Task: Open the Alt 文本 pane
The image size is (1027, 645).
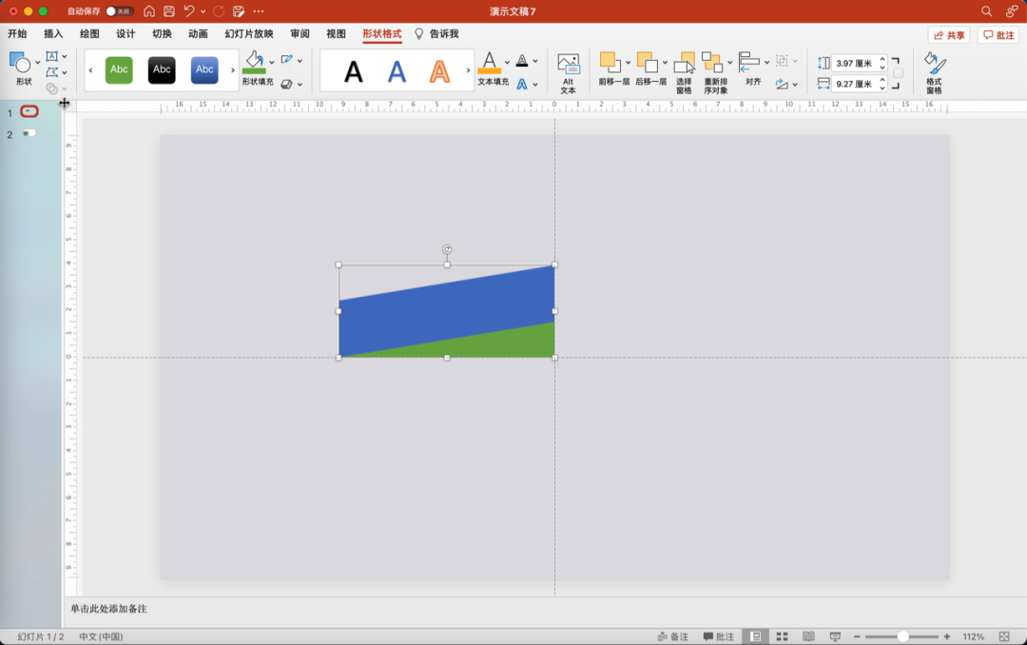Action: point(568,72)
